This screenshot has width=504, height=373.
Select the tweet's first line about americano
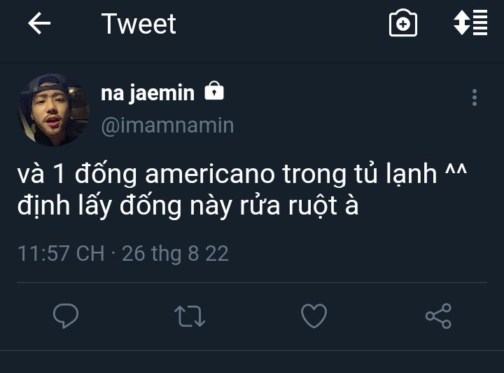[x=242, y=175]
